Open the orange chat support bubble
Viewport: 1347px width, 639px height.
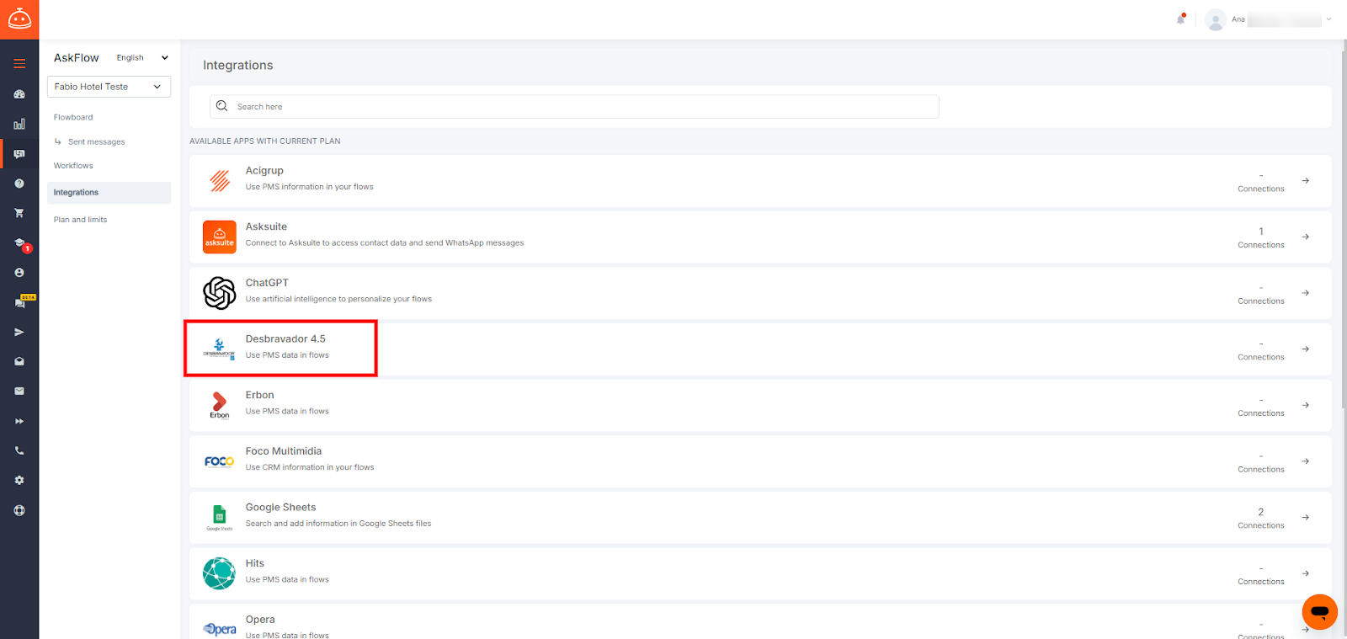(1319, 611)
